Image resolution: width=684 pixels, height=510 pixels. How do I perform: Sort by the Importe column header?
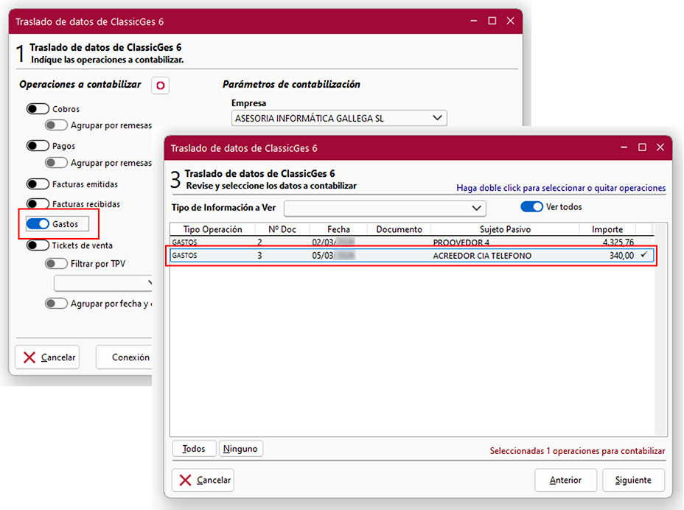(x=607, y=229)
